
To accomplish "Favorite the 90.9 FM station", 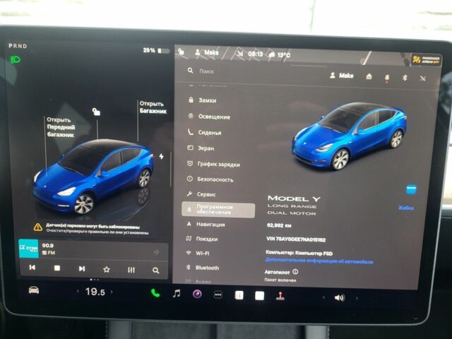I will (x=107, y=269).
